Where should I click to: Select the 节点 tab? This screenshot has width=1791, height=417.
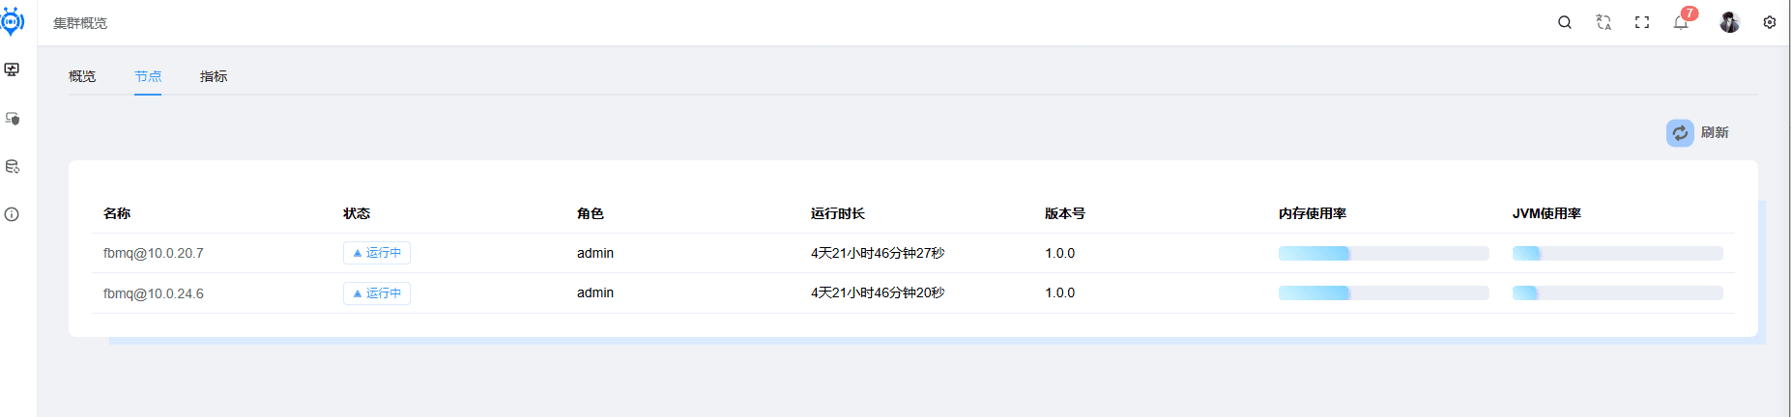148,76
